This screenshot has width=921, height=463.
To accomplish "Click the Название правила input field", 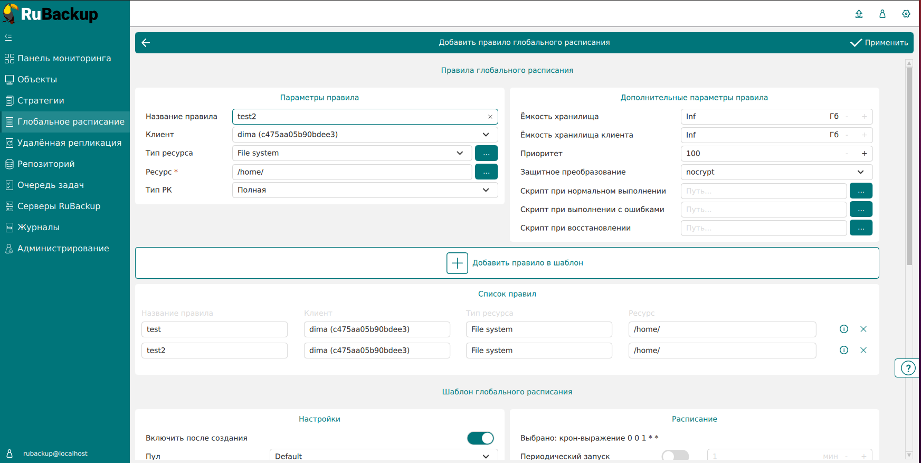I will (365, 117).
